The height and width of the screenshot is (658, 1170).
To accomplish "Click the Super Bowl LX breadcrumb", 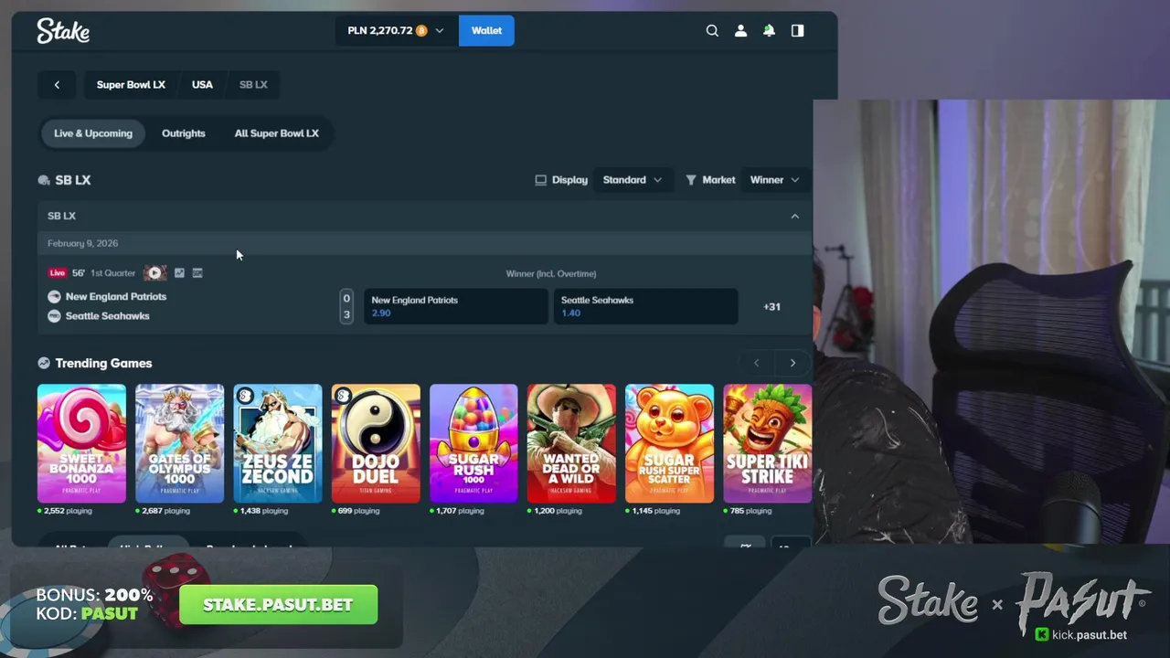I will [131, 84].
